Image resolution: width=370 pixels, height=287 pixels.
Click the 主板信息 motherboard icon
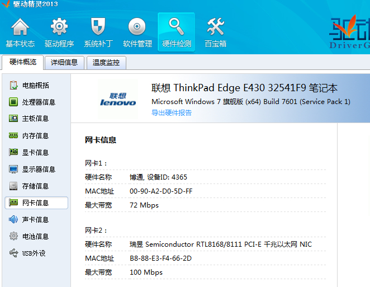point(13,119)
